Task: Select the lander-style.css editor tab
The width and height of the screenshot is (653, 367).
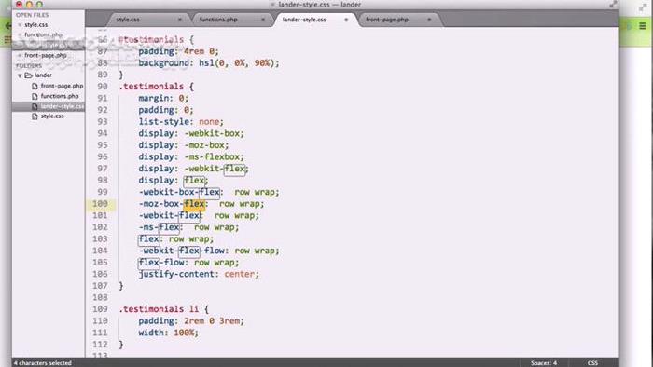Action: coord(304,20)
